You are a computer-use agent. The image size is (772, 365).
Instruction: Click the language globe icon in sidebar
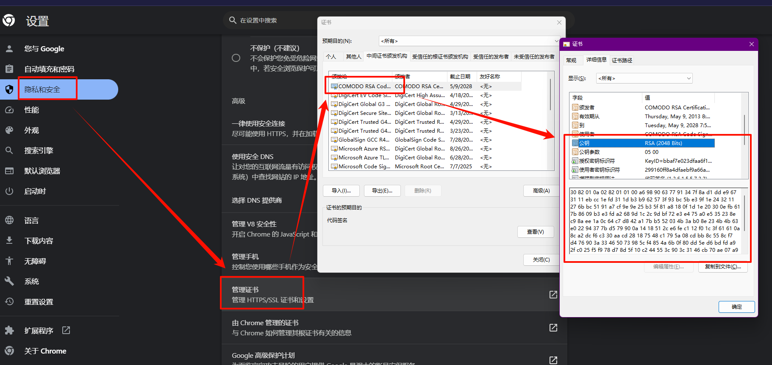tap(9, 220)
